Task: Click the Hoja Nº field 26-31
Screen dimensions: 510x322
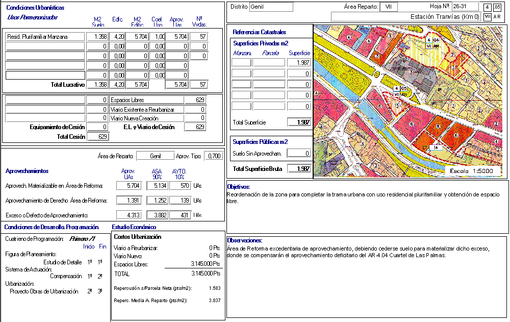Action: pyautogui.click(x=465, y=7)
